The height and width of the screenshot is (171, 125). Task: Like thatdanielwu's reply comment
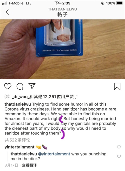coord(119,156)
